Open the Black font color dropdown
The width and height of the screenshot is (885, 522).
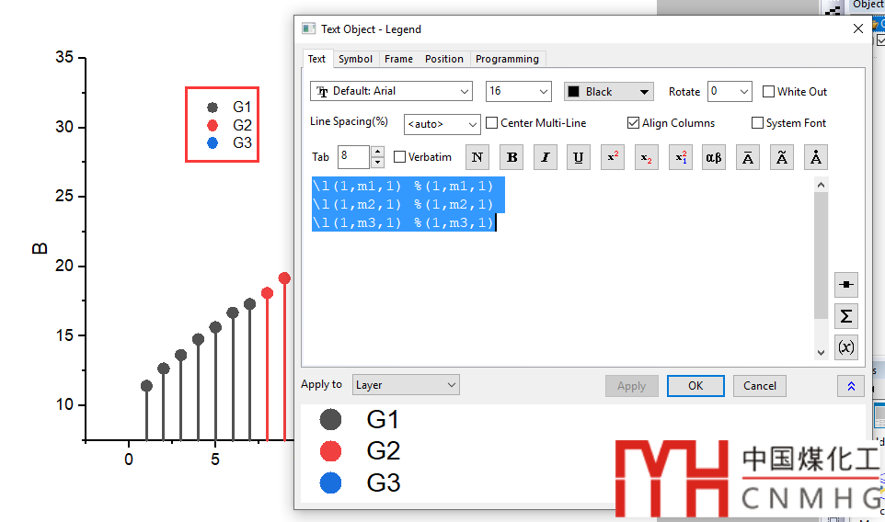(x=608, y=91)
